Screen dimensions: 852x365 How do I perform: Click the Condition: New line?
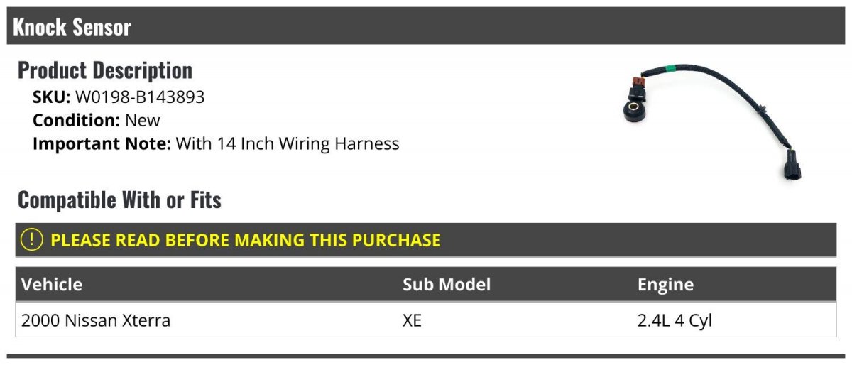point(97,121)
